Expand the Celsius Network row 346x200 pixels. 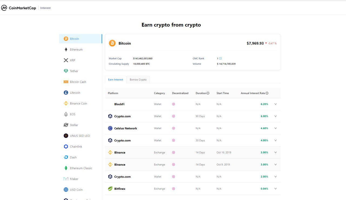coord(275,128)
